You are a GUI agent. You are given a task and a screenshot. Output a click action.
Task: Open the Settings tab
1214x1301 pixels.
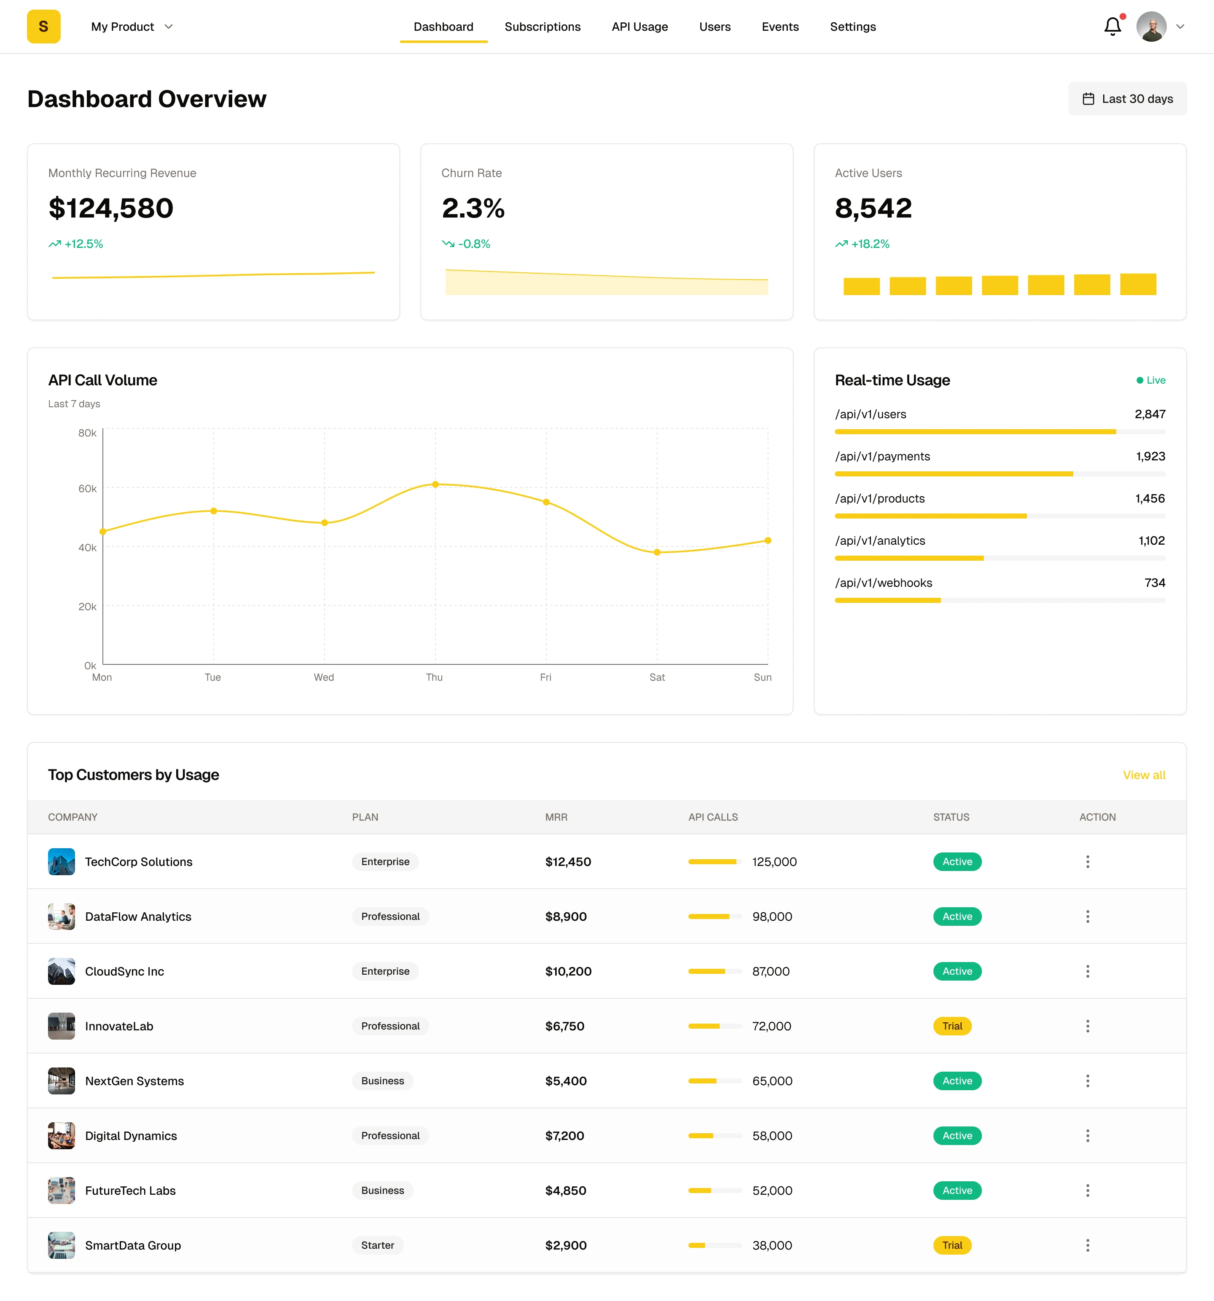(852, 27)
